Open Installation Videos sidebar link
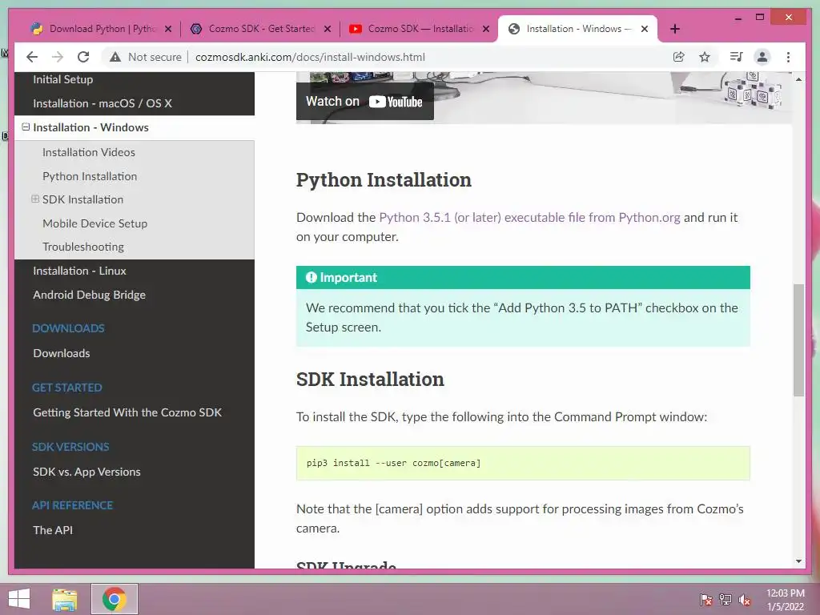820x615 pixels. (88, 152)
